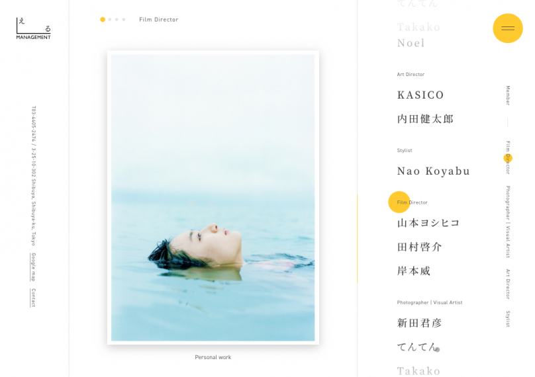The height and width of the screenshot is (377, 535).
Task: Open 田村啓介 profile
Action: (x=419, y=247)
